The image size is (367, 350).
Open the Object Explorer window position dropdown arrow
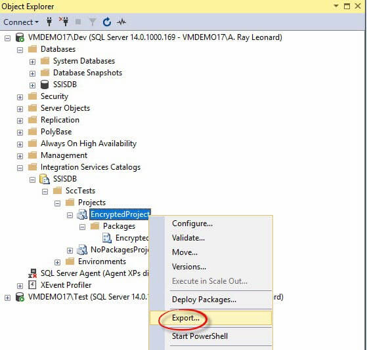coord(336,6)
